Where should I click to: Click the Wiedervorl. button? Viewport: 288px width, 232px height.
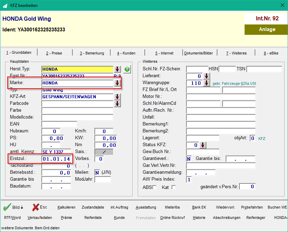point(225,207)
